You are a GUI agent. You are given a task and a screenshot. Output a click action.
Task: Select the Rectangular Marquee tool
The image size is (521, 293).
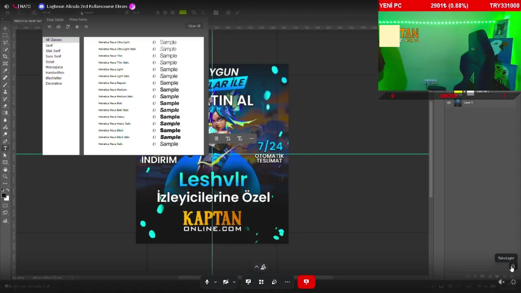click(5, 35)
